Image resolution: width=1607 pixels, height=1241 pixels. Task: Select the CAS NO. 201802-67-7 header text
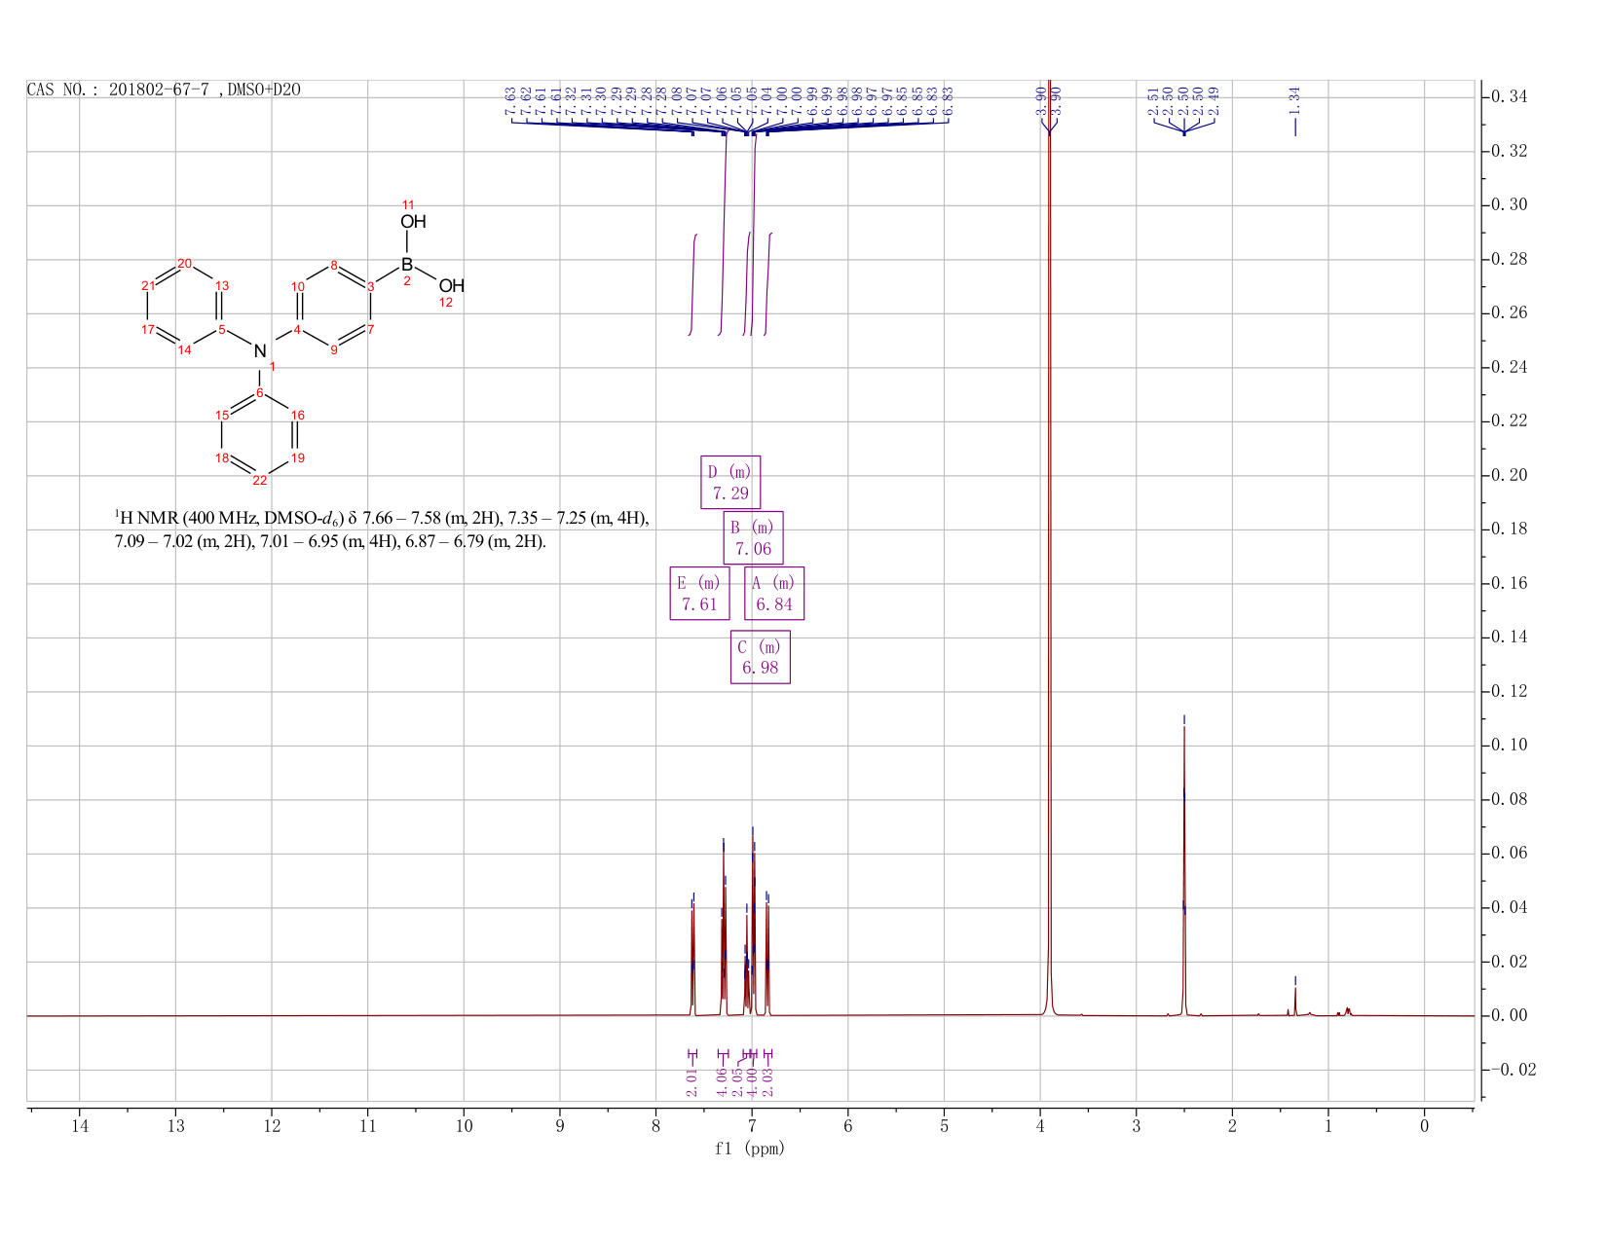pos(164,90)
